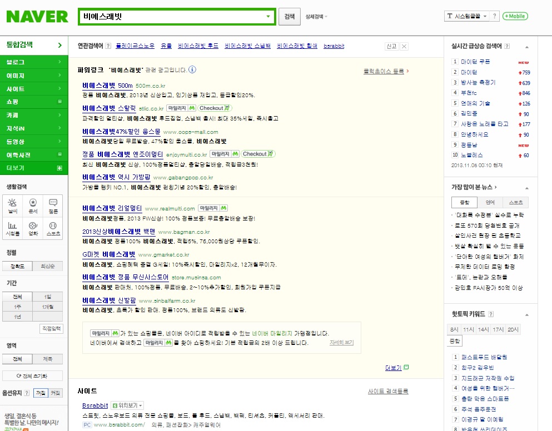Open the sports (스포츠) icon
Viewport: 552px width, 431px height.
tap(53, 229)
